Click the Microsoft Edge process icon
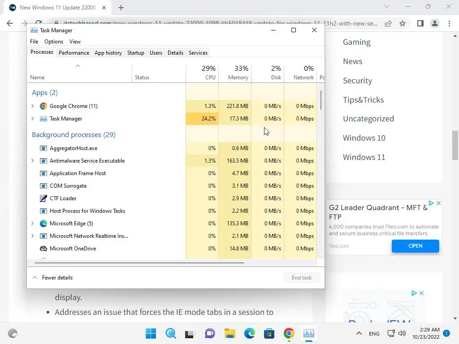This screenshot has width=459, height=344. [x=43, y=224]
